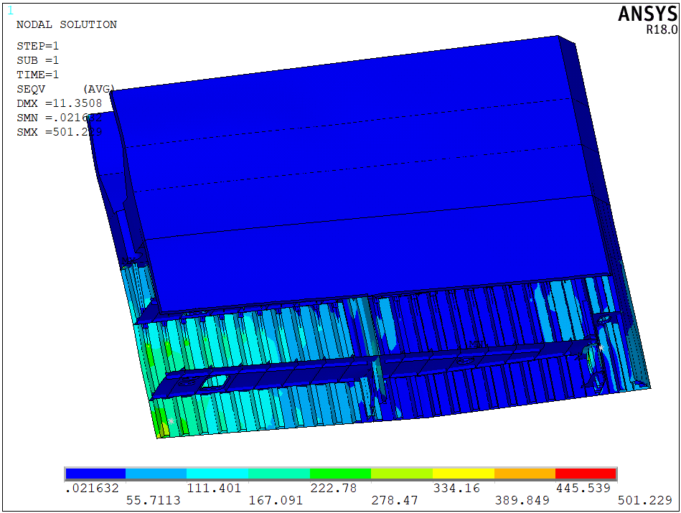Click the SMN =.021632 value
Image resolution: width=681 pixels, height=513 pixels.
(x=60, y=118)
